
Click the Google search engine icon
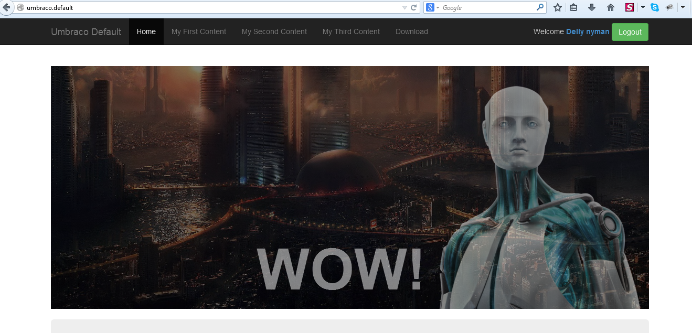pos(430,7)
